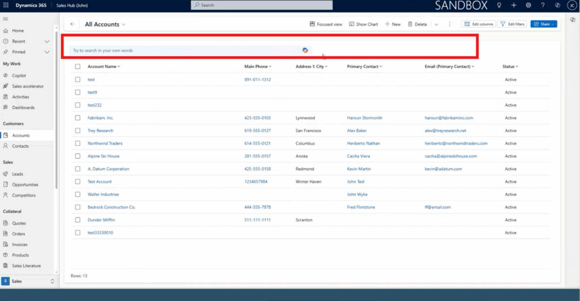Expand the Delete split-button chevron

tap(437, 24)
